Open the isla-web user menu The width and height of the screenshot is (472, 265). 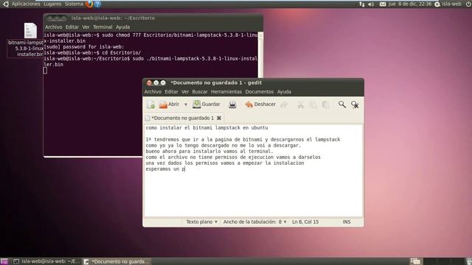[x=448, y=4]
